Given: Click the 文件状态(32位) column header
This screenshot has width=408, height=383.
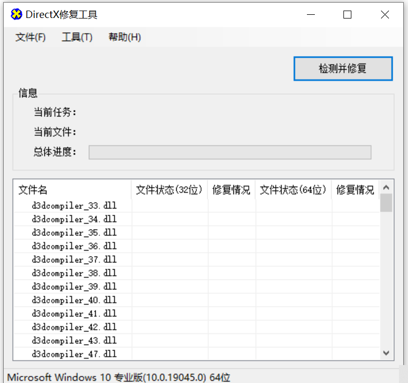Looking at the screenshot, I should coord(169,190).
